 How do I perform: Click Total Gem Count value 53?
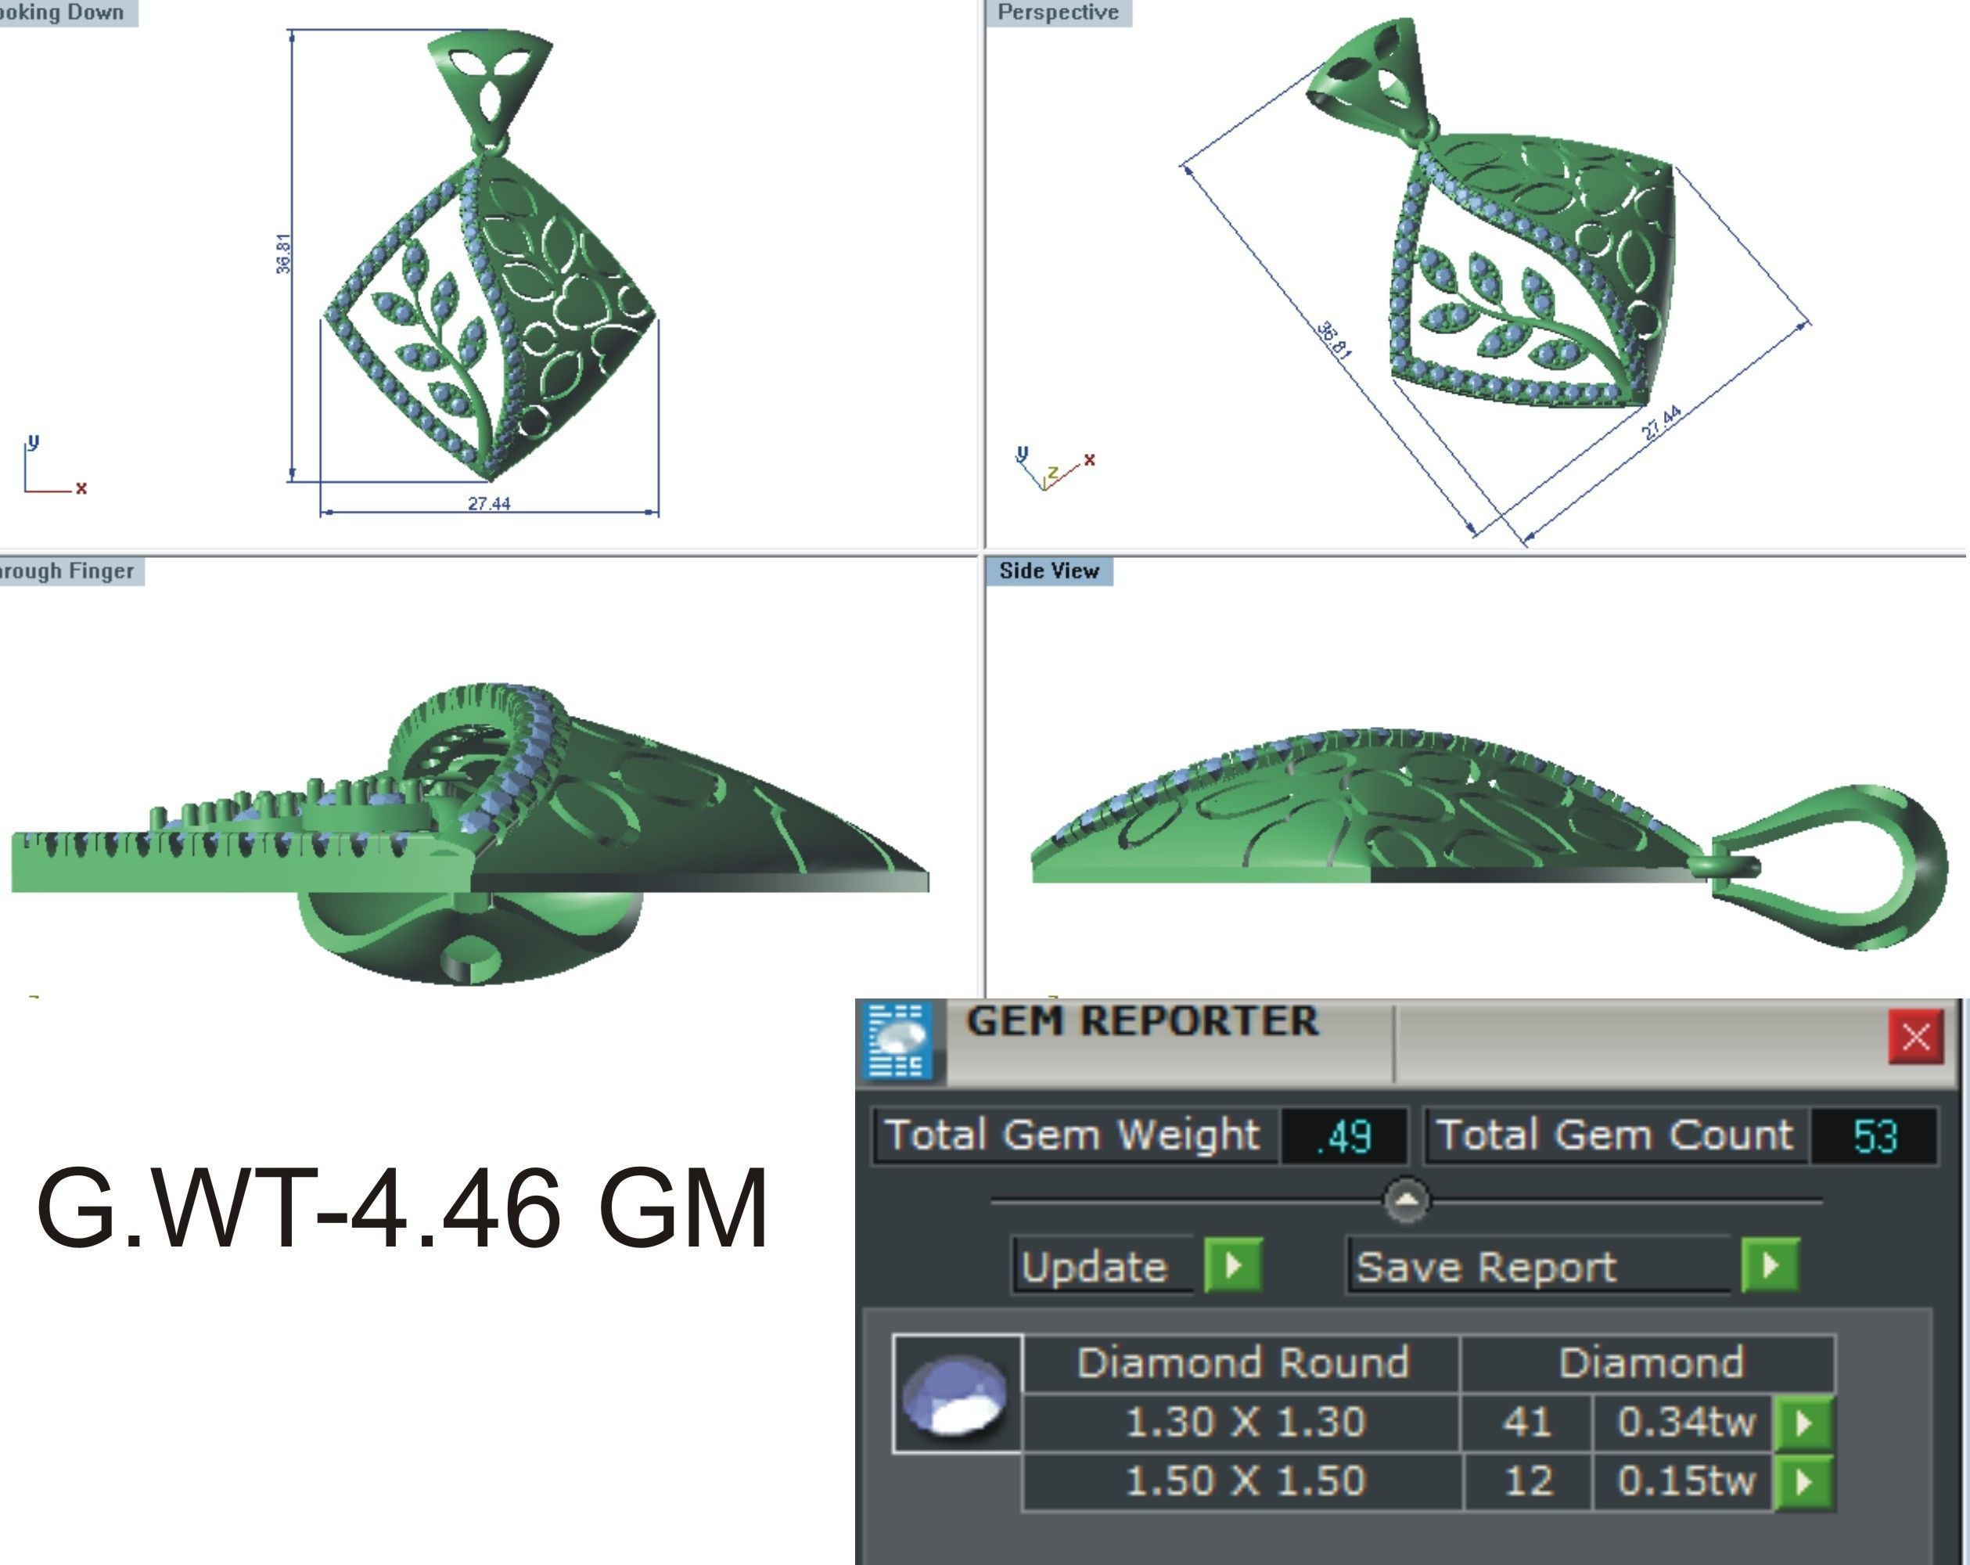(x=1874, y=1136)
